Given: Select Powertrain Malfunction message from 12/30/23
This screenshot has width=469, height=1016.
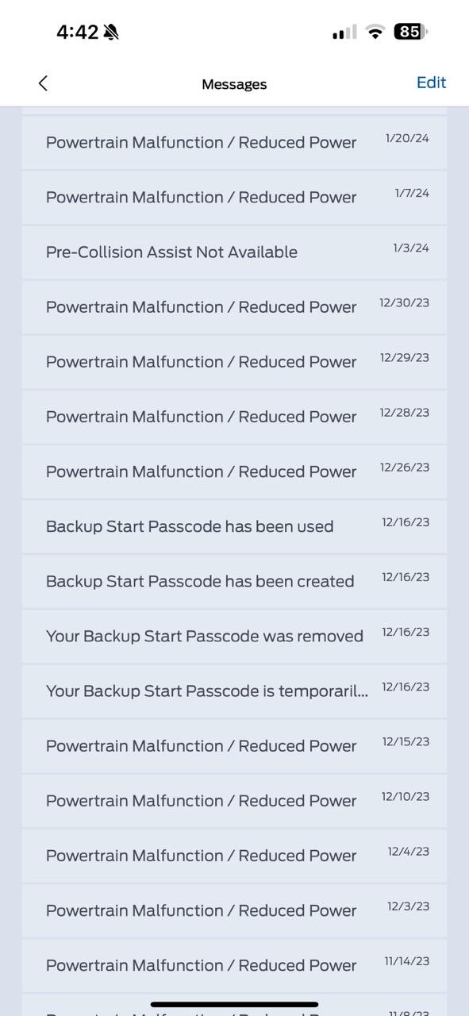Looking at the screenshot, I should (x=234, y=306).
